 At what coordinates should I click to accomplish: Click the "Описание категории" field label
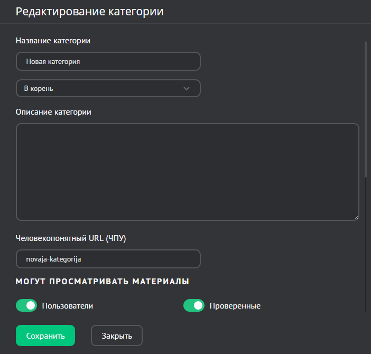(x=53, y=111)
